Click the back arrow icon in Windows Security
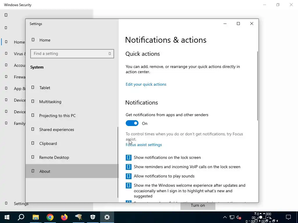 pyautogui.click(x=6, y=15)
